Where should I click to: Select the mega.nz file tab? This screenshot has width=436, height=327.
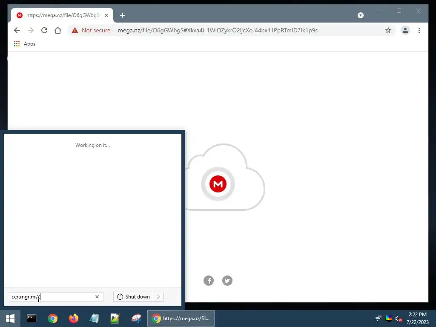coord(62,15)
